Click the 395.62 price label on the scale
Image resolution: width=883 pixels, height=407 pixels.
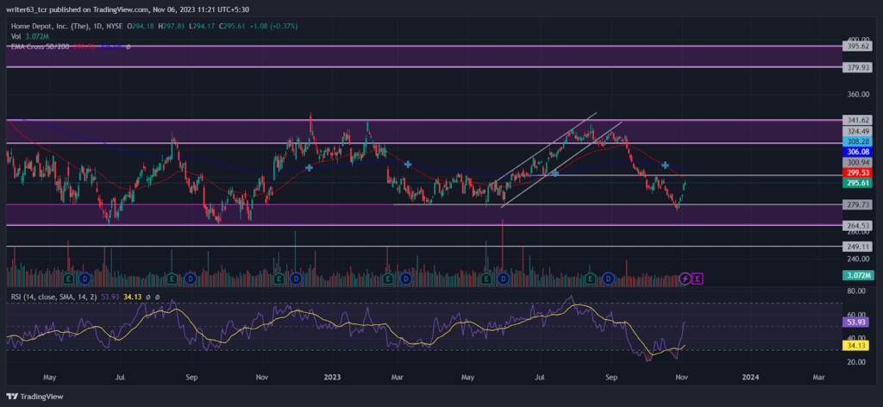tap(856, 47)
